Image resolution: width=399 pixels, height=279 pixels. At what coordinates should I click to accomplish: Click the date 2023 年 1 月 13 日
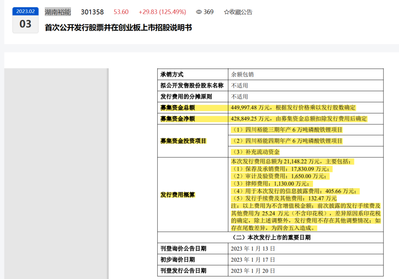click(253, 248)
